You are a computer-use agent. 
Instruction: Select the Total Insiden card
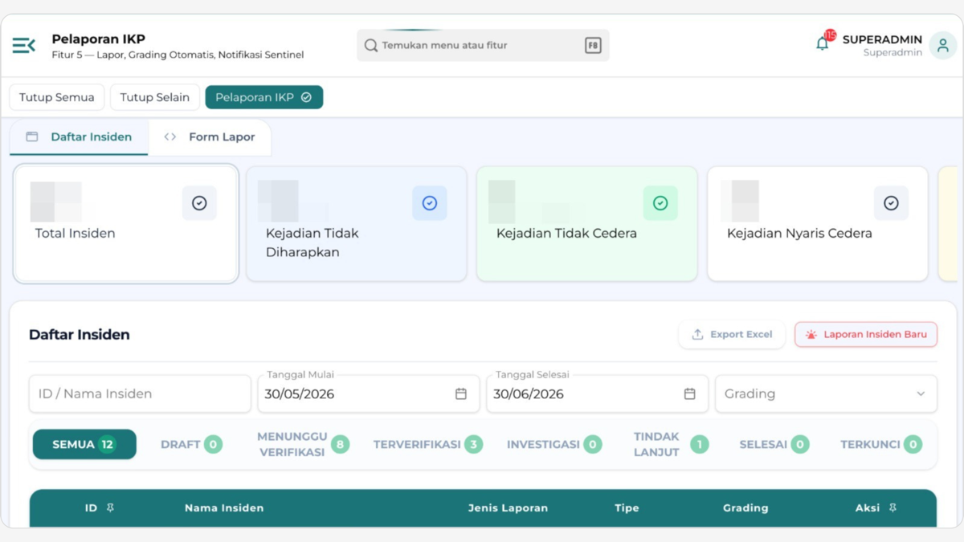[x=126, y=224]
